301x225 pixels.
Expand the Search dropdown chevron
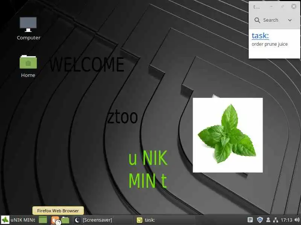click(290, 20)
